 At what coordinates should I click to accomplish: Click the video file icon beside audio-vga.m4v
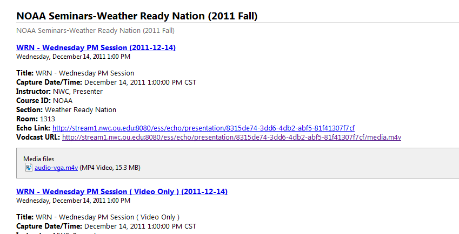(x=29, y=168)
